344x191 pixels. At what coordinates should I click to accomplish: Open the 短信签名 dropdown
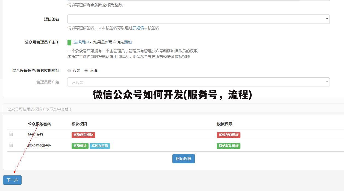[198, 19]
